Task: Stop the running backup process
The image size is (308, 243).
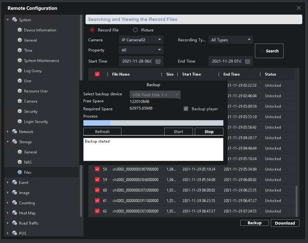Action: coord(209,132)
